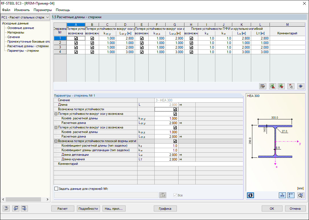
Task: Select table row header for member 4
Action: [60, 52]
